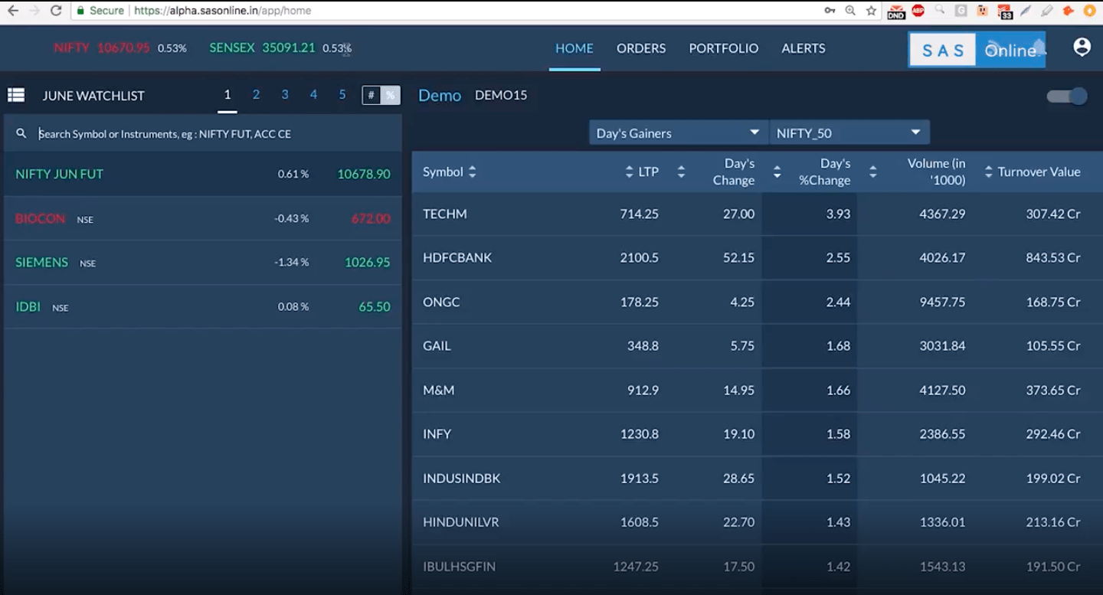Switch change display to absolute values with #
Image resolution: width=1103 pixels, height=595 pixels.
point(372,95)
